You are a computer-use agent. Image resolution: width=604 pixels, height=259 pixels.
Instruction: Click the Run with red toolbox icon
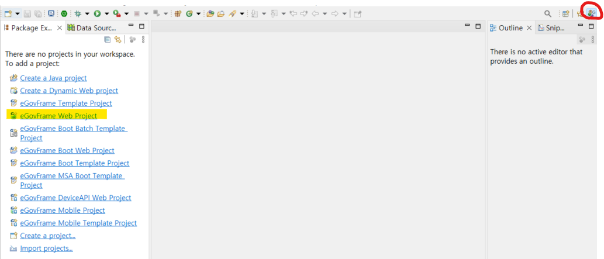117,13
